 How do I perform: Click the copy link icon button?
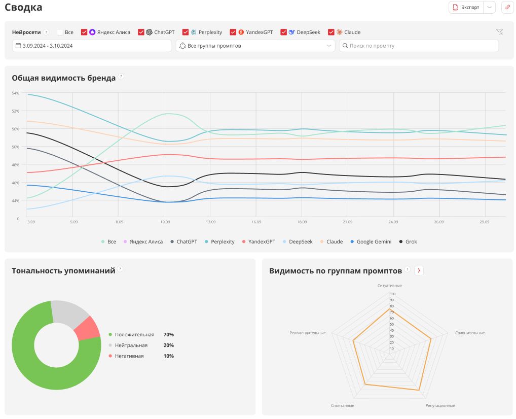click(x=507, y=7)
